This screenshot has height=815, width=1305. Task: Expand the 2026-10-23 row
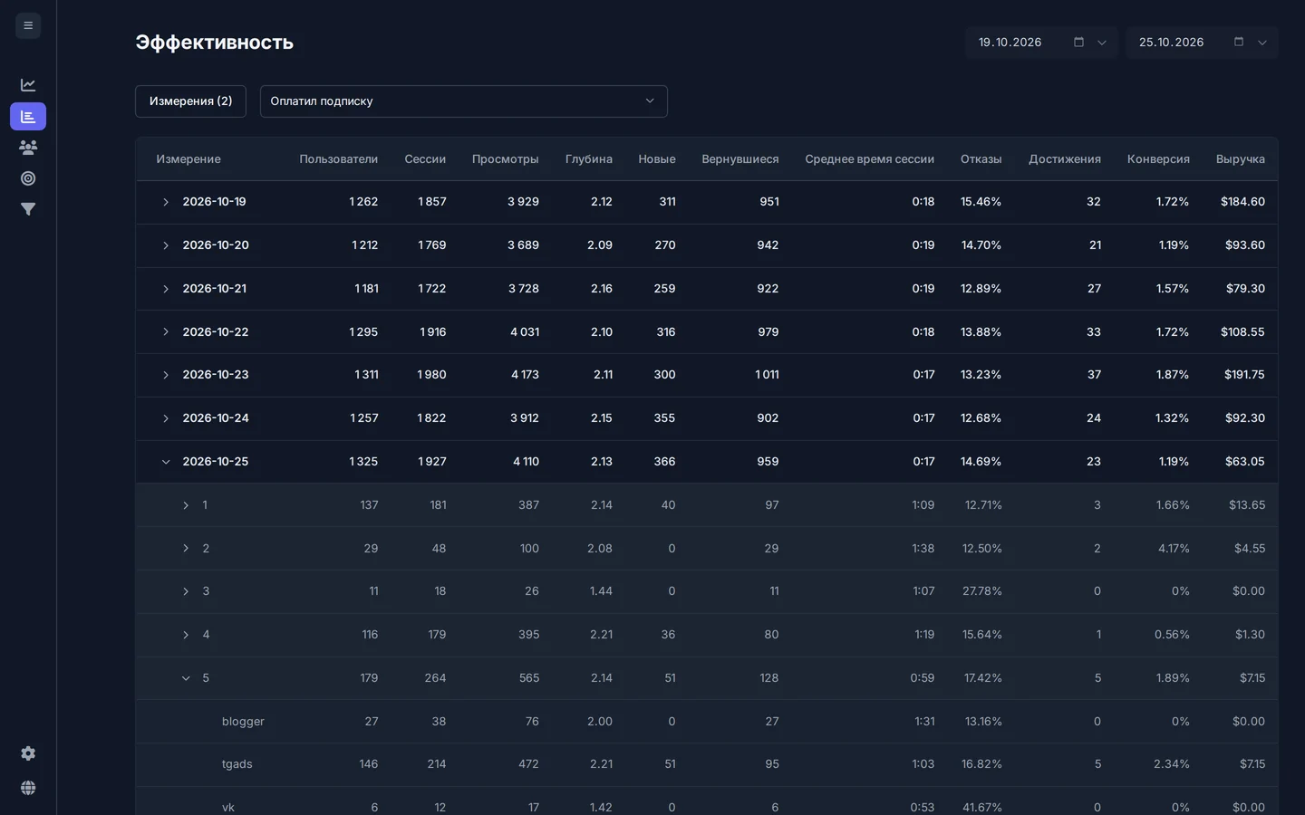(x=166, y=375)
